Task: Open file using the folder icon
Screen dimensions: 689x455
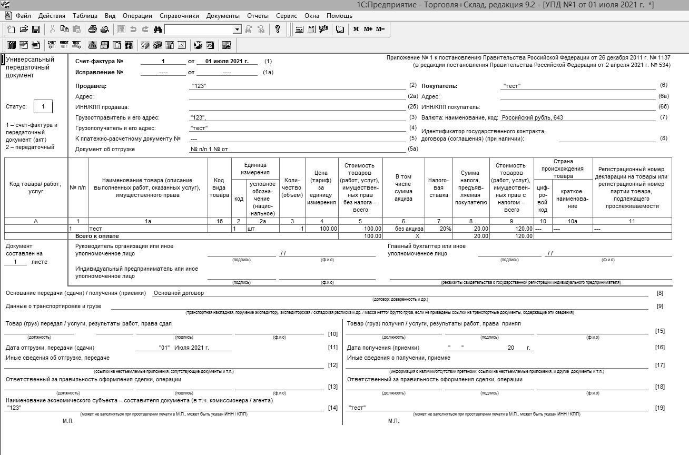Action: (x=24, y=29)
